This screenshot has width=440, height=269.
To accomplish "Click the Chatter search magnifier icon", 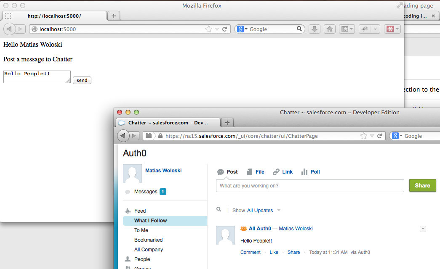I will click(219, 209).
